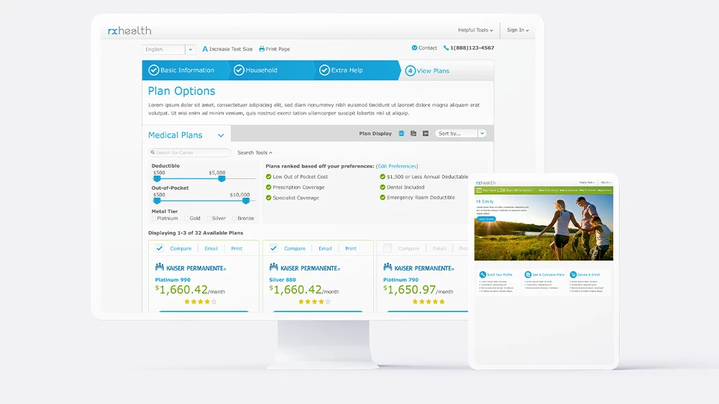Click the Decide & Enroll cart icon on tablet
This screenshot has height=404, width=719.
(573, 275)
